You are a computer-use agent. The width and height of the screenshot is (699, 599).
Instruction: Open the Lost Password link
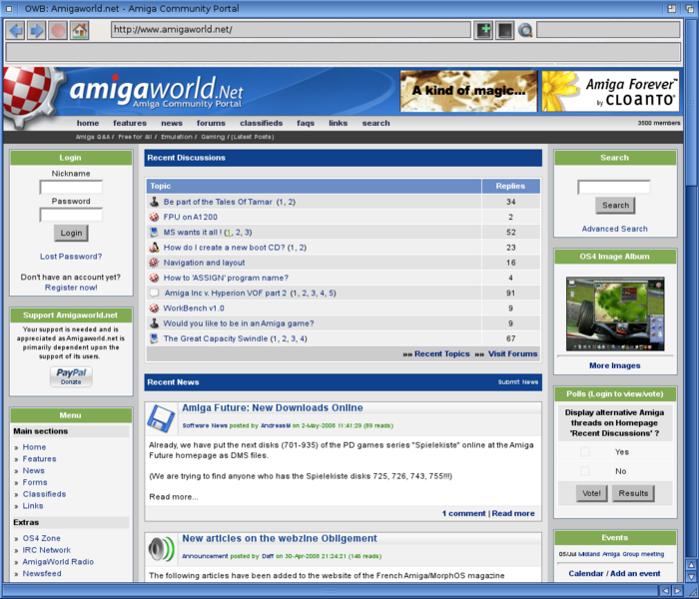click(70, 257)
